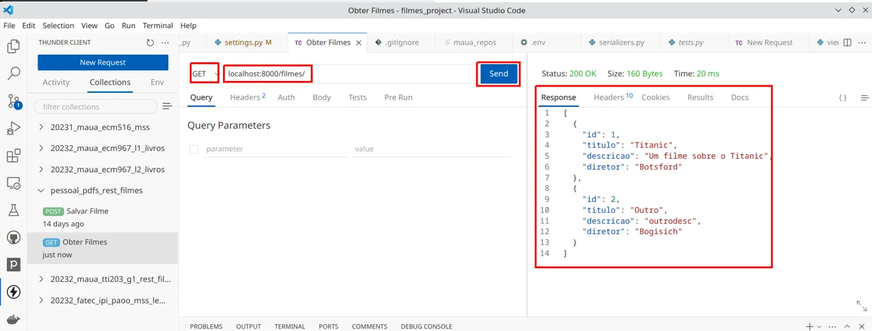The width and height of the screenshot is (872, 331).
Task: Create a New Request
Action: [103, 62]
